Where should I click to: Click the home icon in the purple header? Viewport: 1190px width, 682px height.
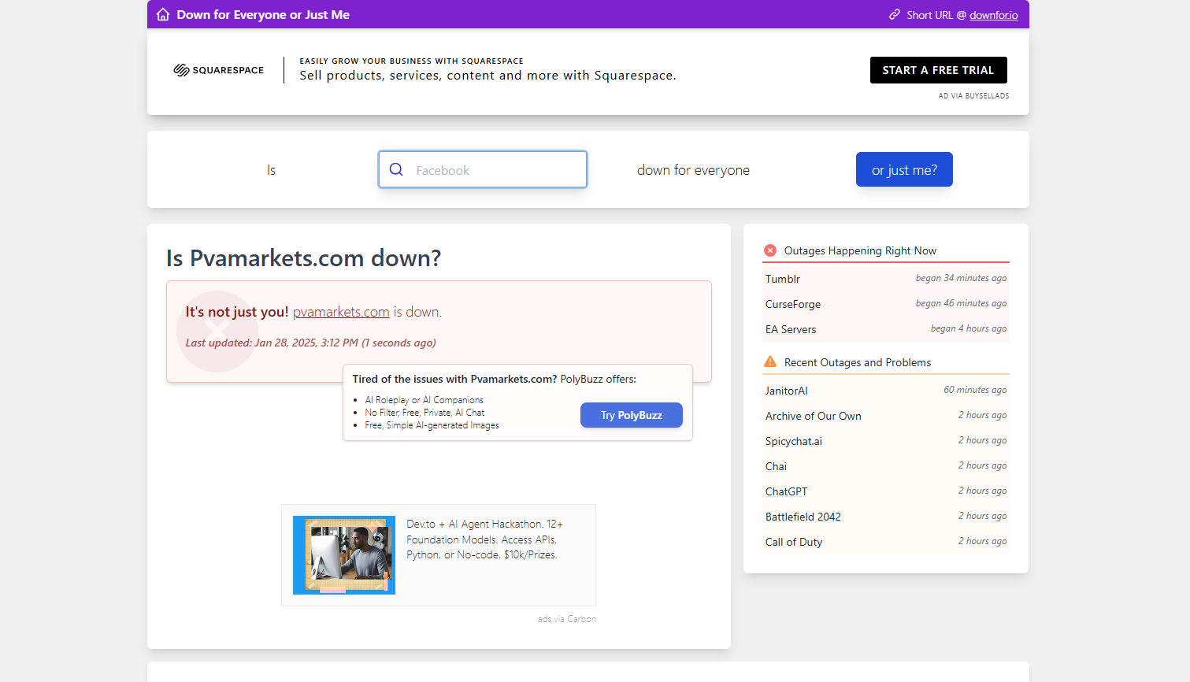pyautogui.click(x=163, y=15)
